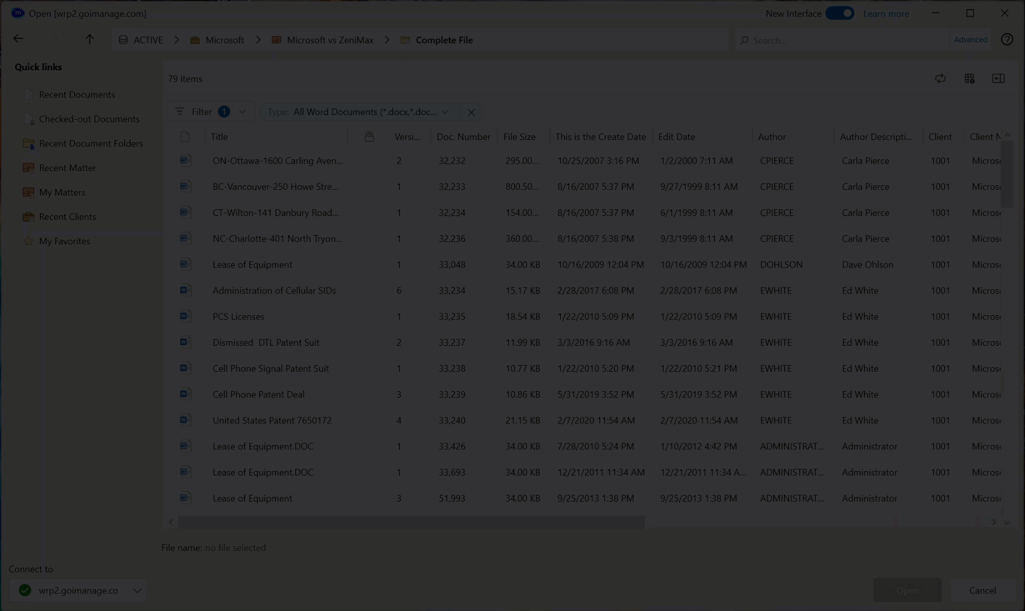The image size is (1025, 611).
Task: Navigate up one folder level
Action: point(90,39)
